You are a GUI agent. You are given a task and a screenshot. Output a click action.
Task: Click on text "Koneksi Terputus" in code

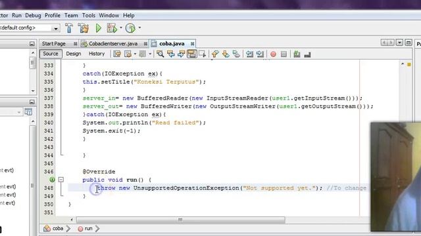(x=166, y=82)
